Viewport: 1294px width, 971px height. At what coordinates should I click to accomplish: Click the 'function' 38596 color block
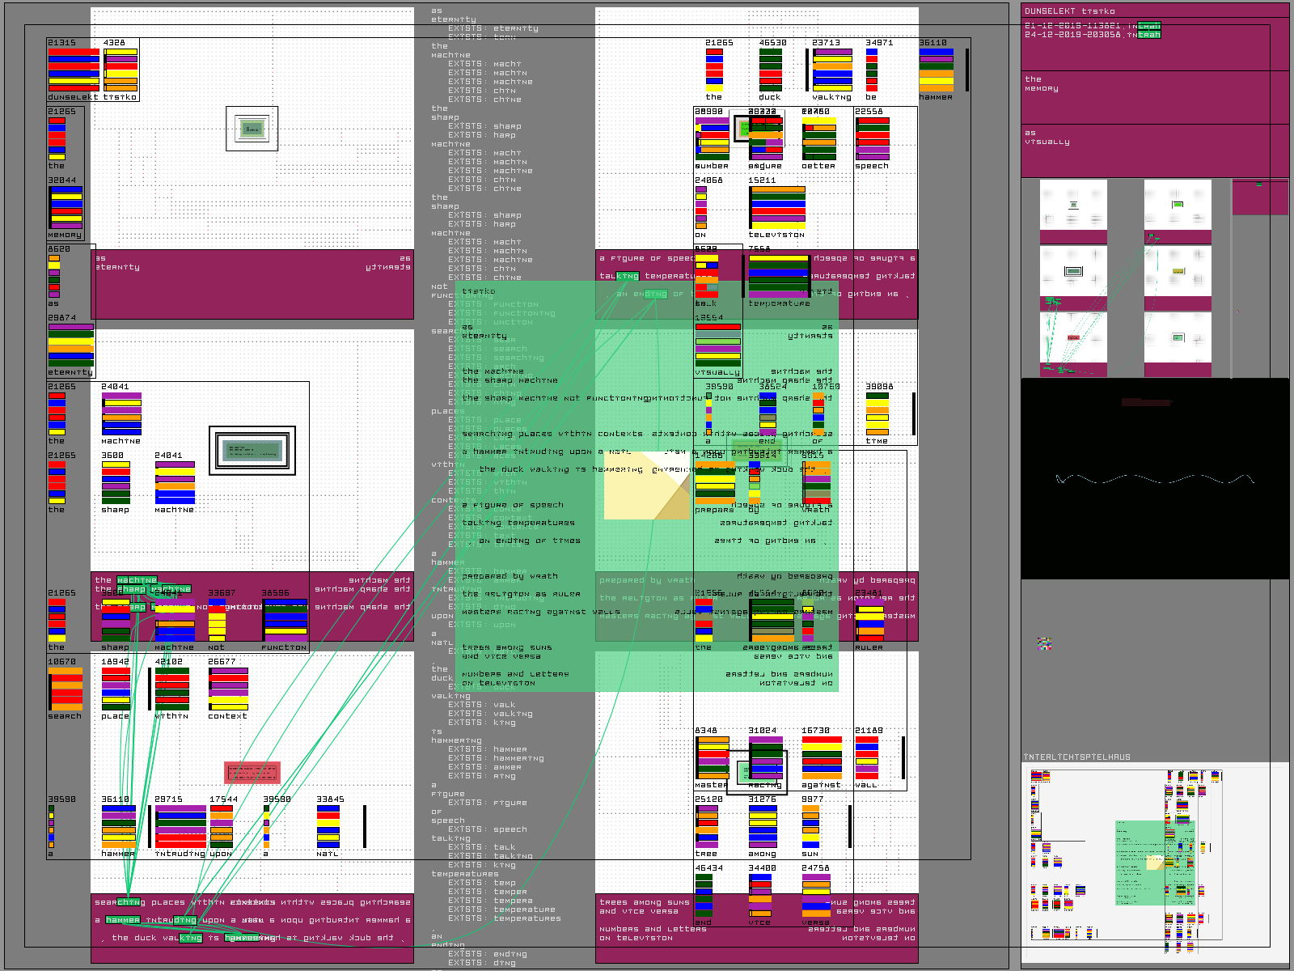[x=285, y=621]
